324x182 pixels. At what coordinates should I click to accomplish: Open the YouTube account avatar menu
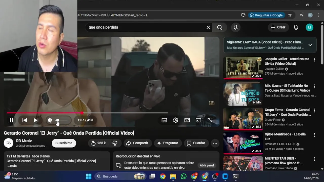click(x=309, y=27)
